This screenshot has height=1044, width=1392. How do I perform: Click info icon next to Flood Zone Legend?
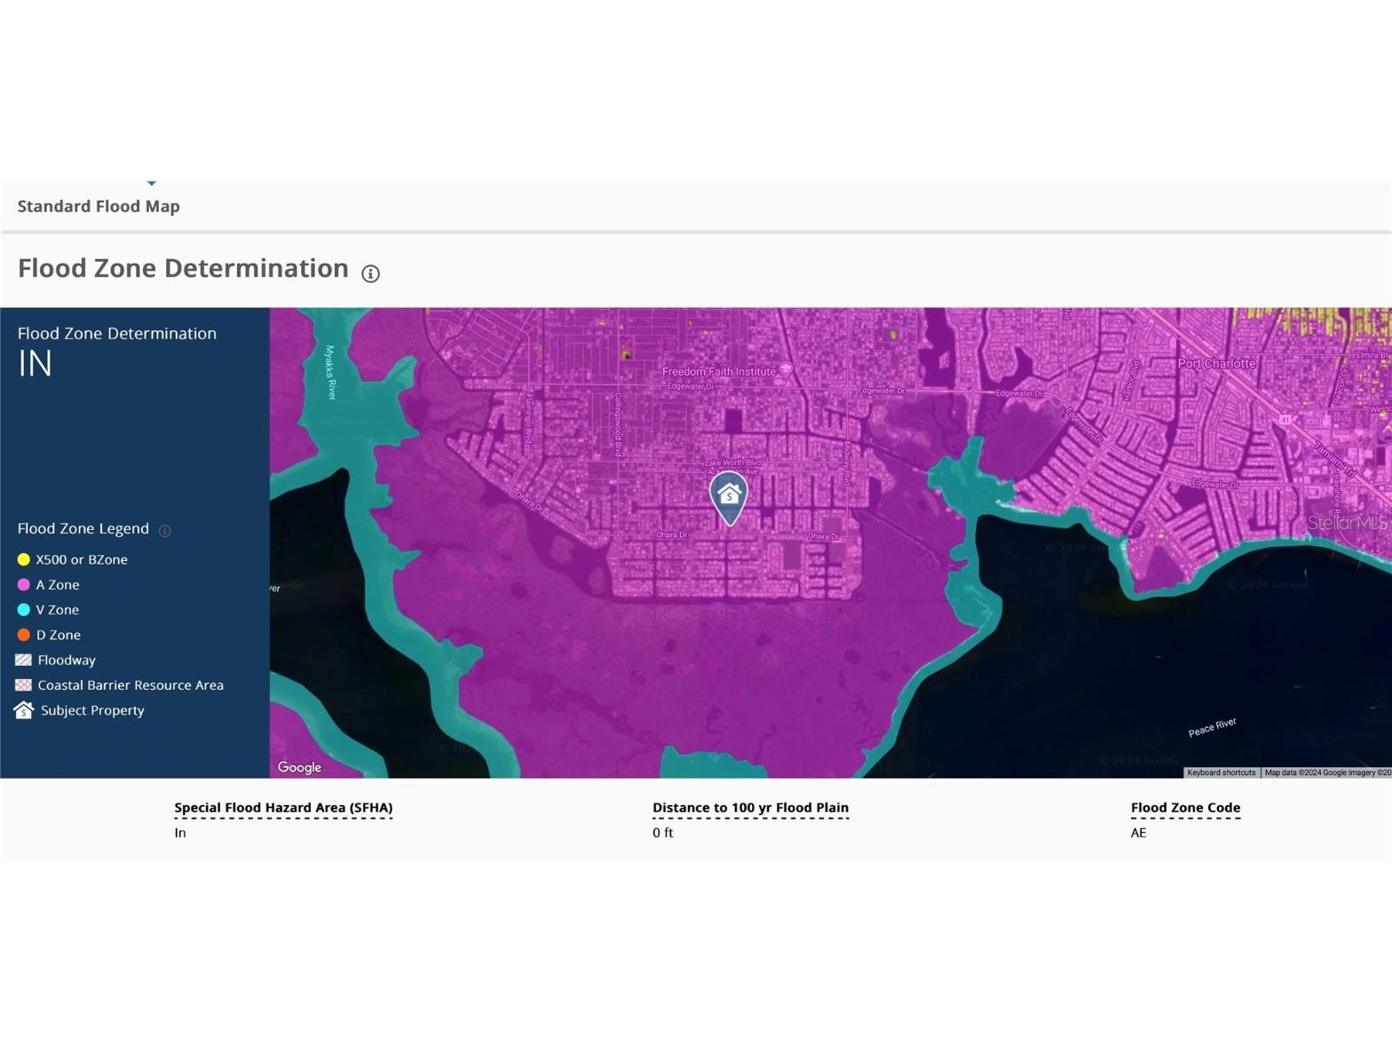tap(164, 531)
